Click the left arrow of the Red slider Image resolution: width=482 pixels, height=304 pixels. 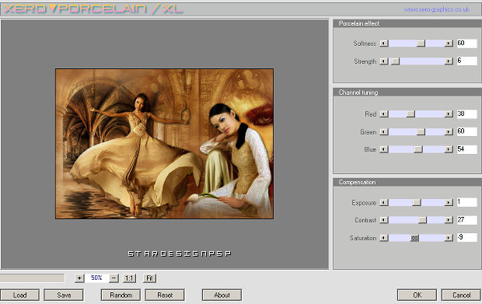(x=383, y=114)
